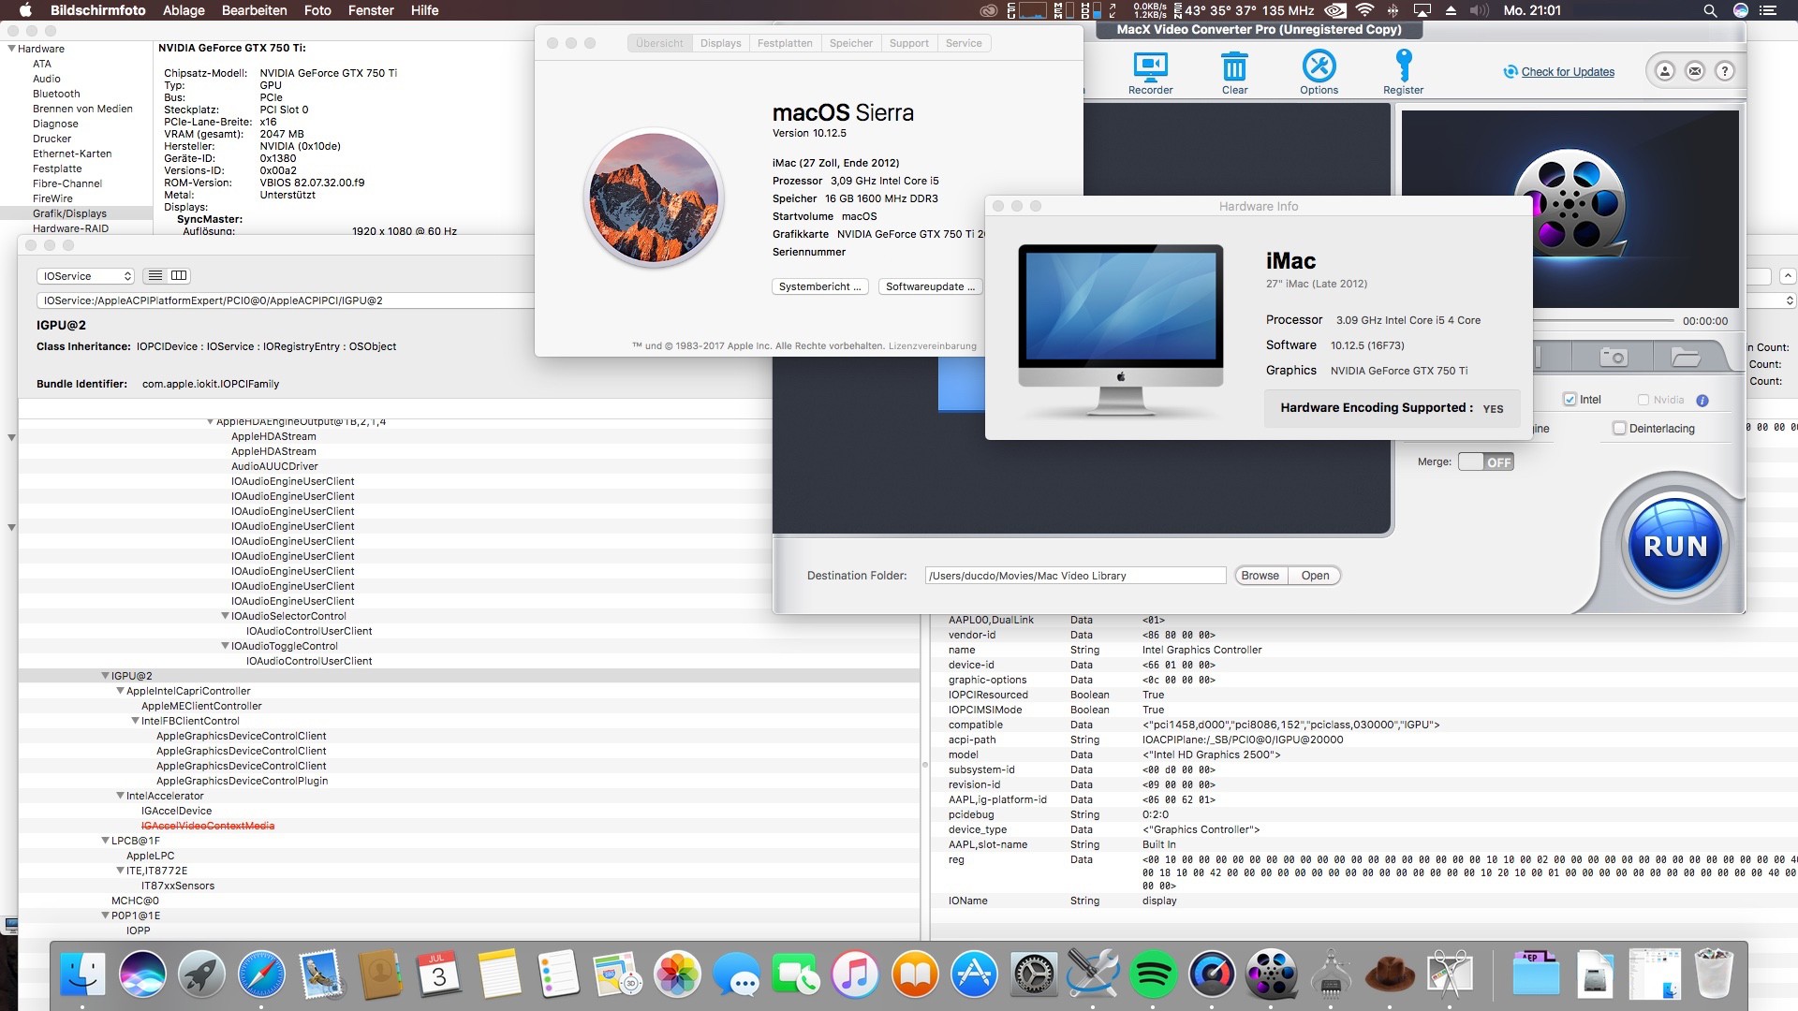Click the email envelope icon
Screen dimensions: 1798x1011
tap(1695, 71)
